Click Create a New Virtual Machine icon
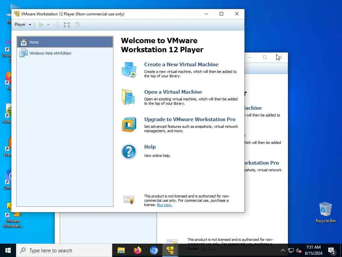Screen dimensions: 342x257 point(129,70)
